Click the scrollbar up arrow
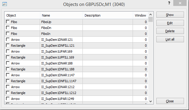Image resolution: width=189 pixels, height=110 pixels. (150, 15)
